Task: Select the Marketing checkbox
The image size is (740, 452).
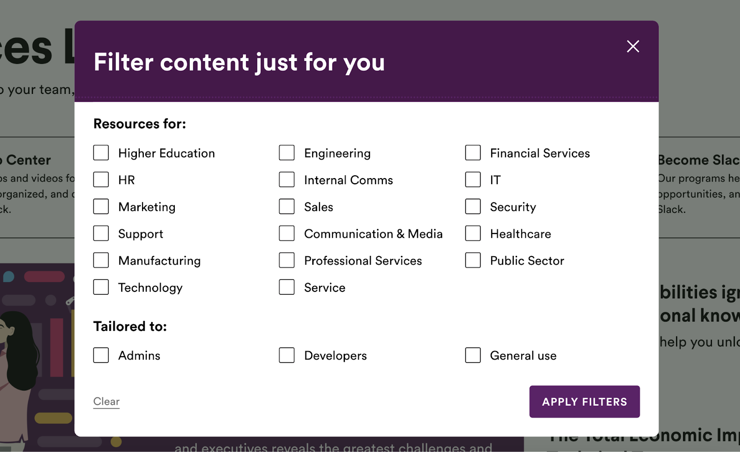Action: click(x=101, y=206)
